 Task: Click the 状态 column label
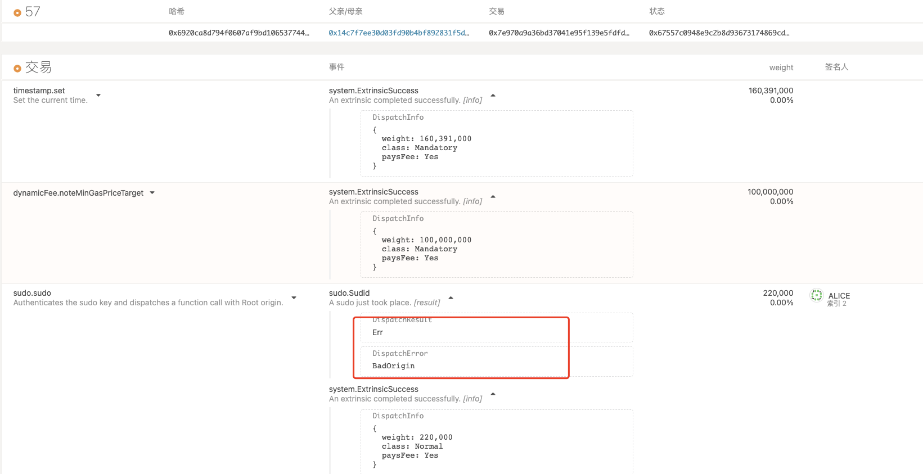point(657,11)
